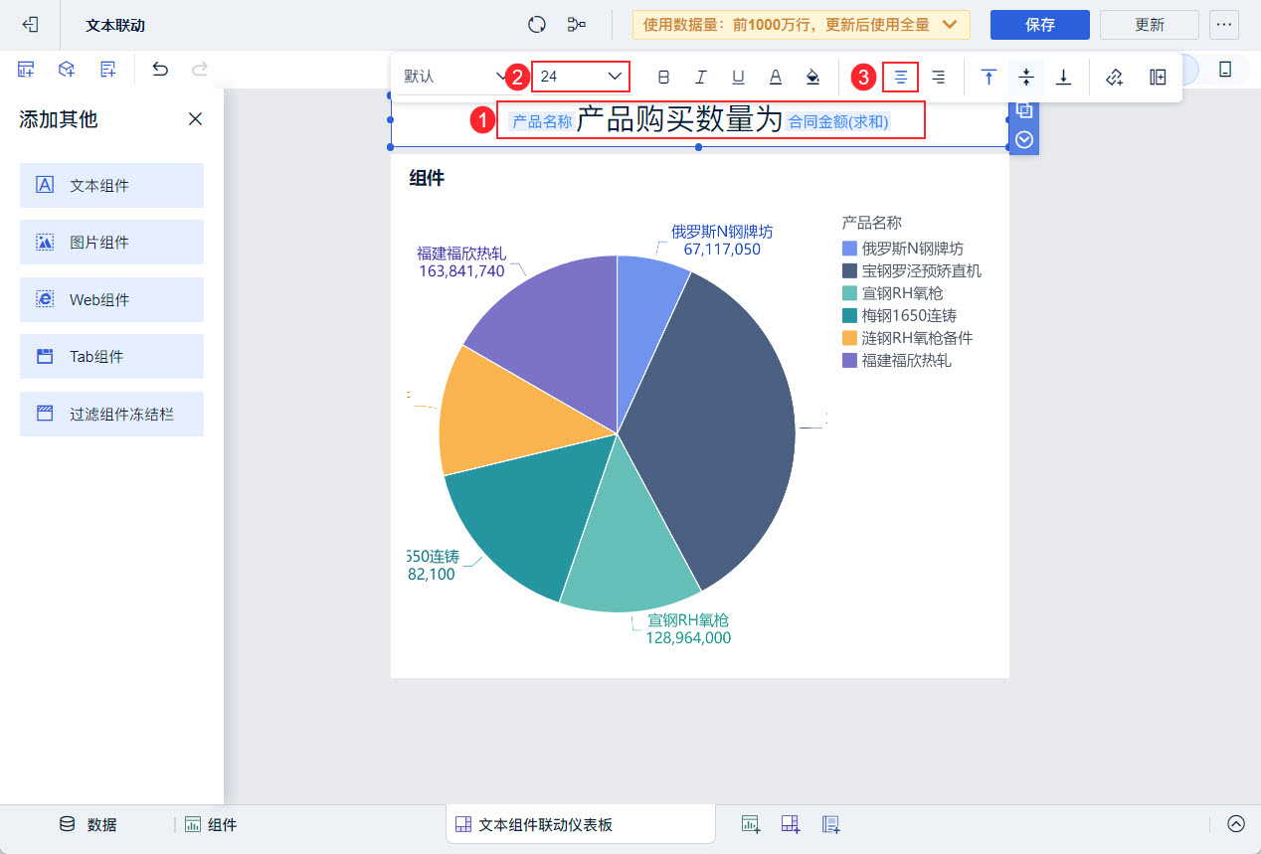Open the font size 24 dropdown
Viewport: 1261px width, 854px height.
click(582, 77)
